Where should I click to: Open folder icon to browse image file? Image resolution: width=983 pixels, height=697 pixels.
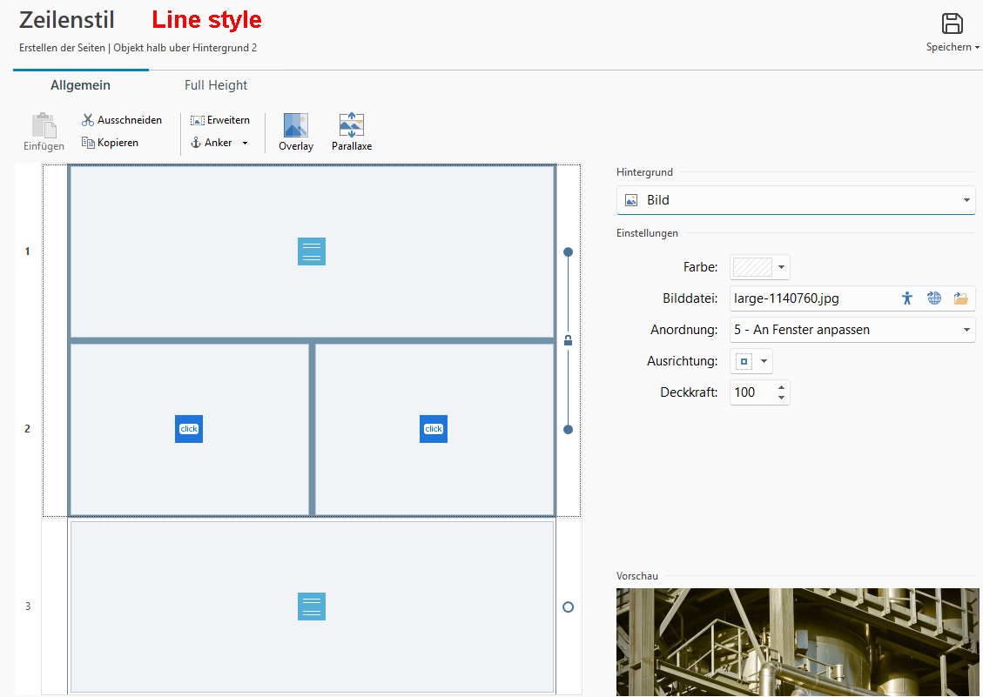[960, 298]
